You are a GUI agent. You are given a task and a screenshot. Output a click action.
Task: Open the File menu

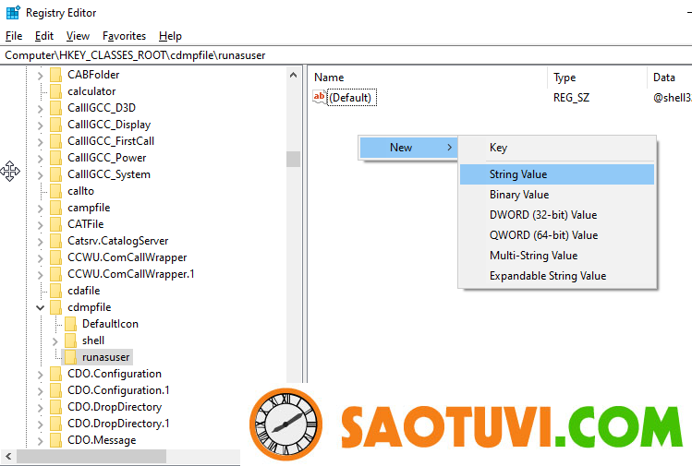point(14,36)
